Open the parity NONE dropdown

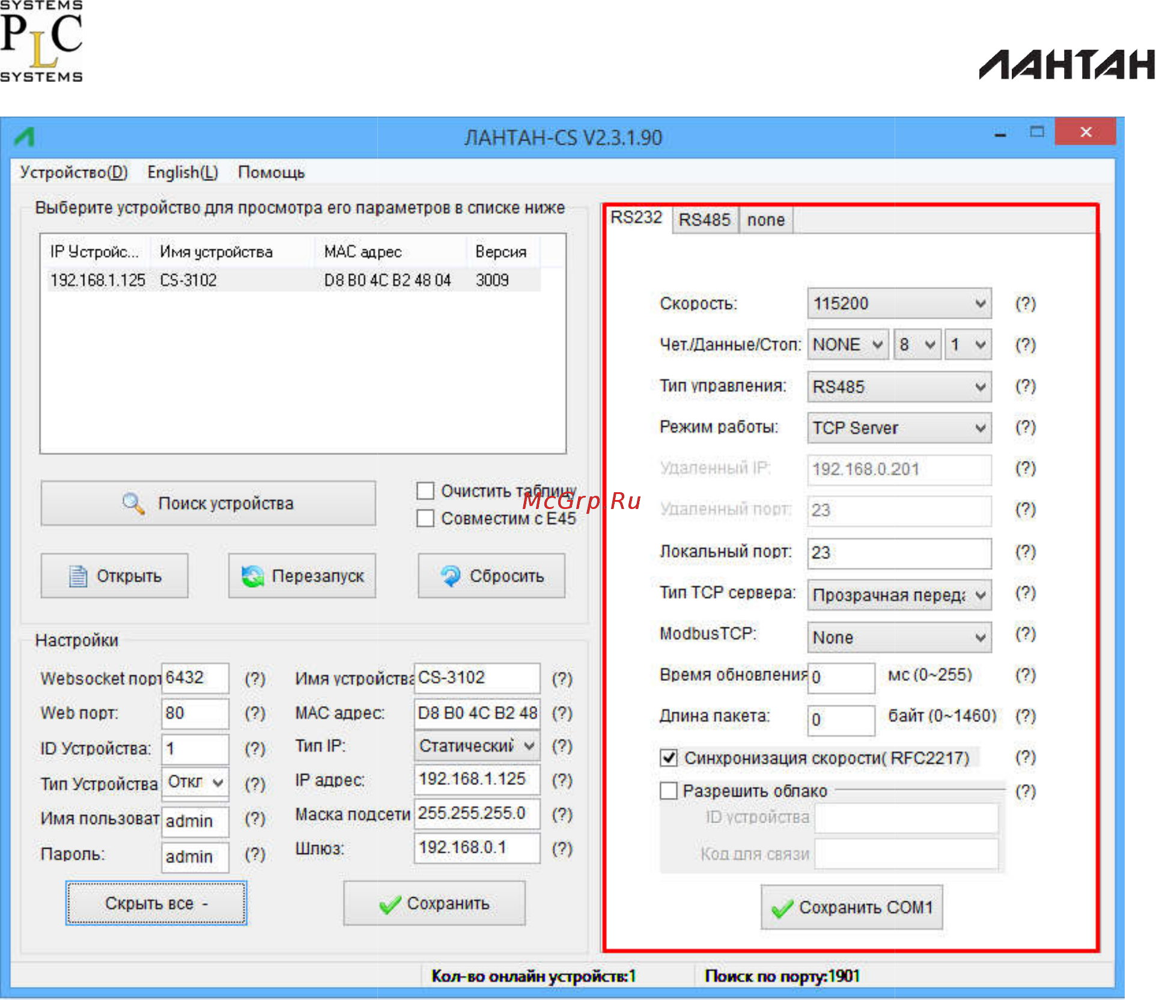(848, 344)
